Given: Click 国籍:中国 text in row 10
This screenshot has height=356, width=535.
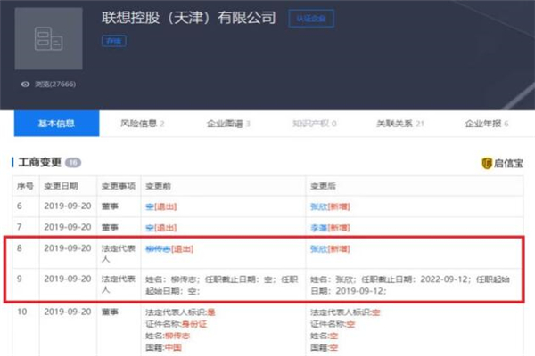Looking at the screenshot, I should (x=163, y=347).
